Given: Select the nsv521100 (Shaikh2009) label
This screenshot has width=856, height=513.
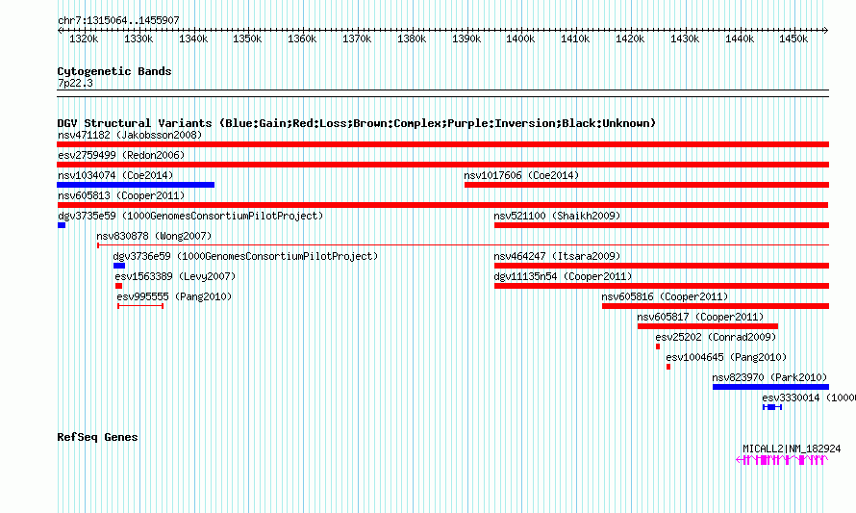Looking at the screenshot, I should (557, 216).
